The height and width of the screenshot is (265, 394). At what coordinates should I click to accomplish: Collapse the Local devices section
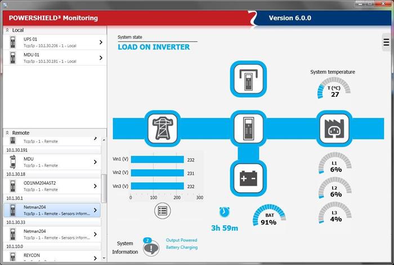tap(7, 30)
